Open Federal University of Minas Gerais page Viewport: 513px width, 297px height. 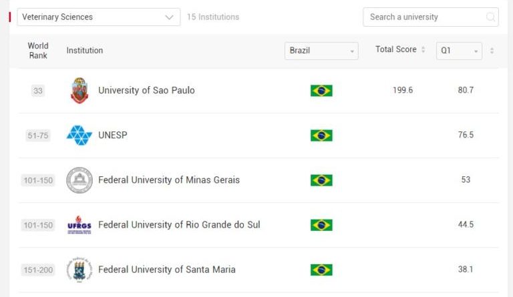click(168, 180)
